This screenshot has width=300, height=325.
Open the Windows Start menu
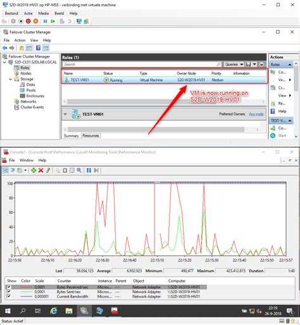coord(8,311)
